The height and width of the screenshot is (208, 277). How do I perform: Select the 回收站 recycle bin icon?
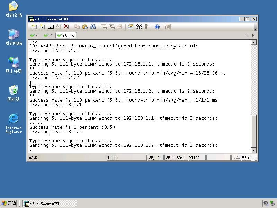[14, 93]
